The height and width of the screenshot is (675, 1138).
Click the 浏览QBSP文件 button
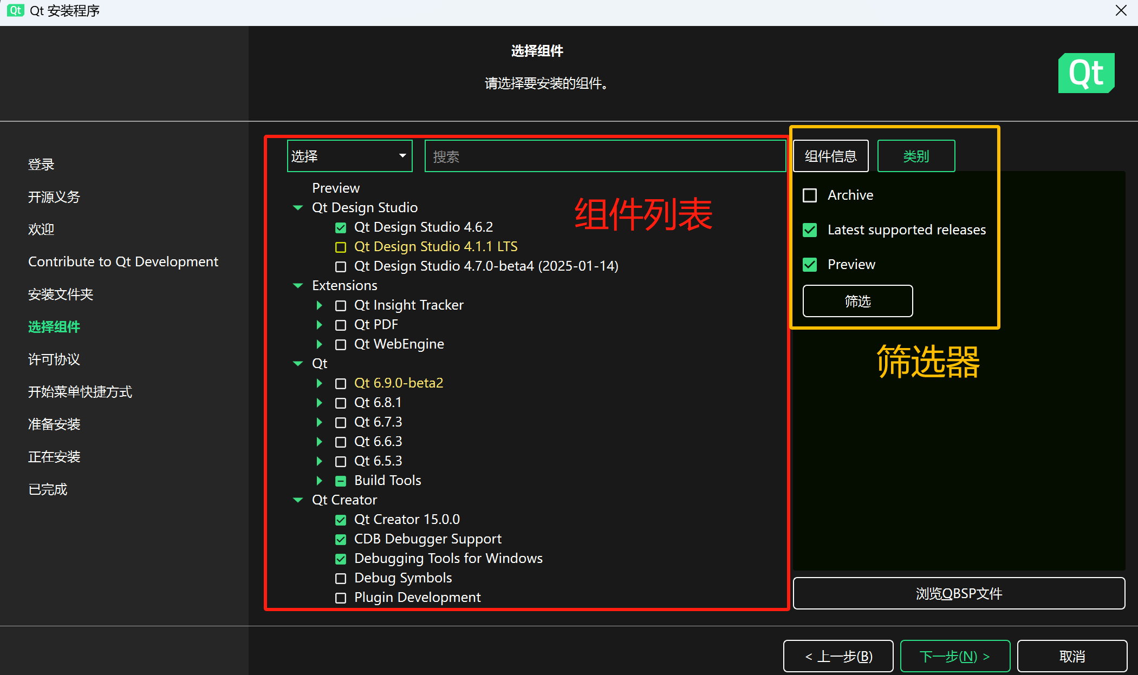click(x=959, y=593)
